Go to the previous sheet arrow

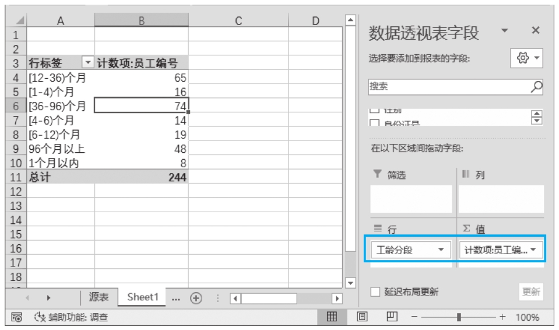click(x=27, y=297)
